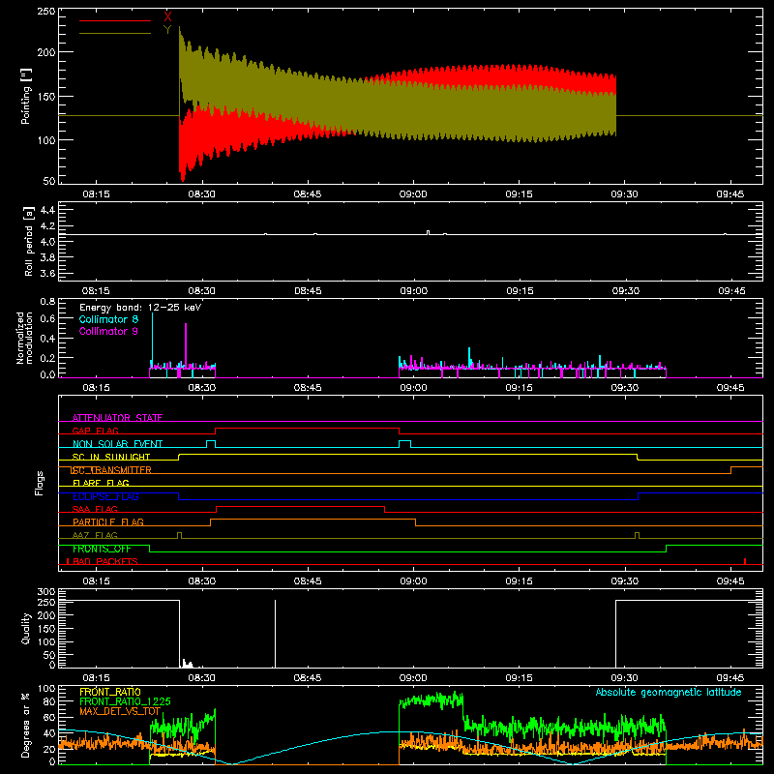The image size is (774, 774).
Task: Click the SAA_FLAG label
Action: pos(95,509)
